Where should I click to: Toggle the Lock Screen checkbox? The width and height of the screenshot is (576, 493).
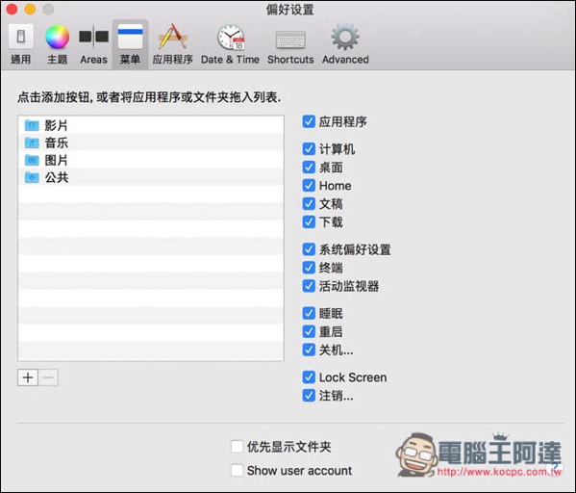pos(309,377)
